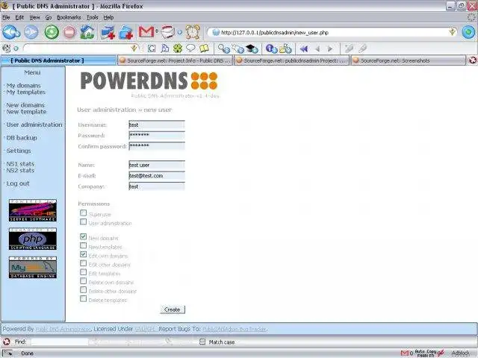Uncheck the Edit own domains permission

click(83, 254)
